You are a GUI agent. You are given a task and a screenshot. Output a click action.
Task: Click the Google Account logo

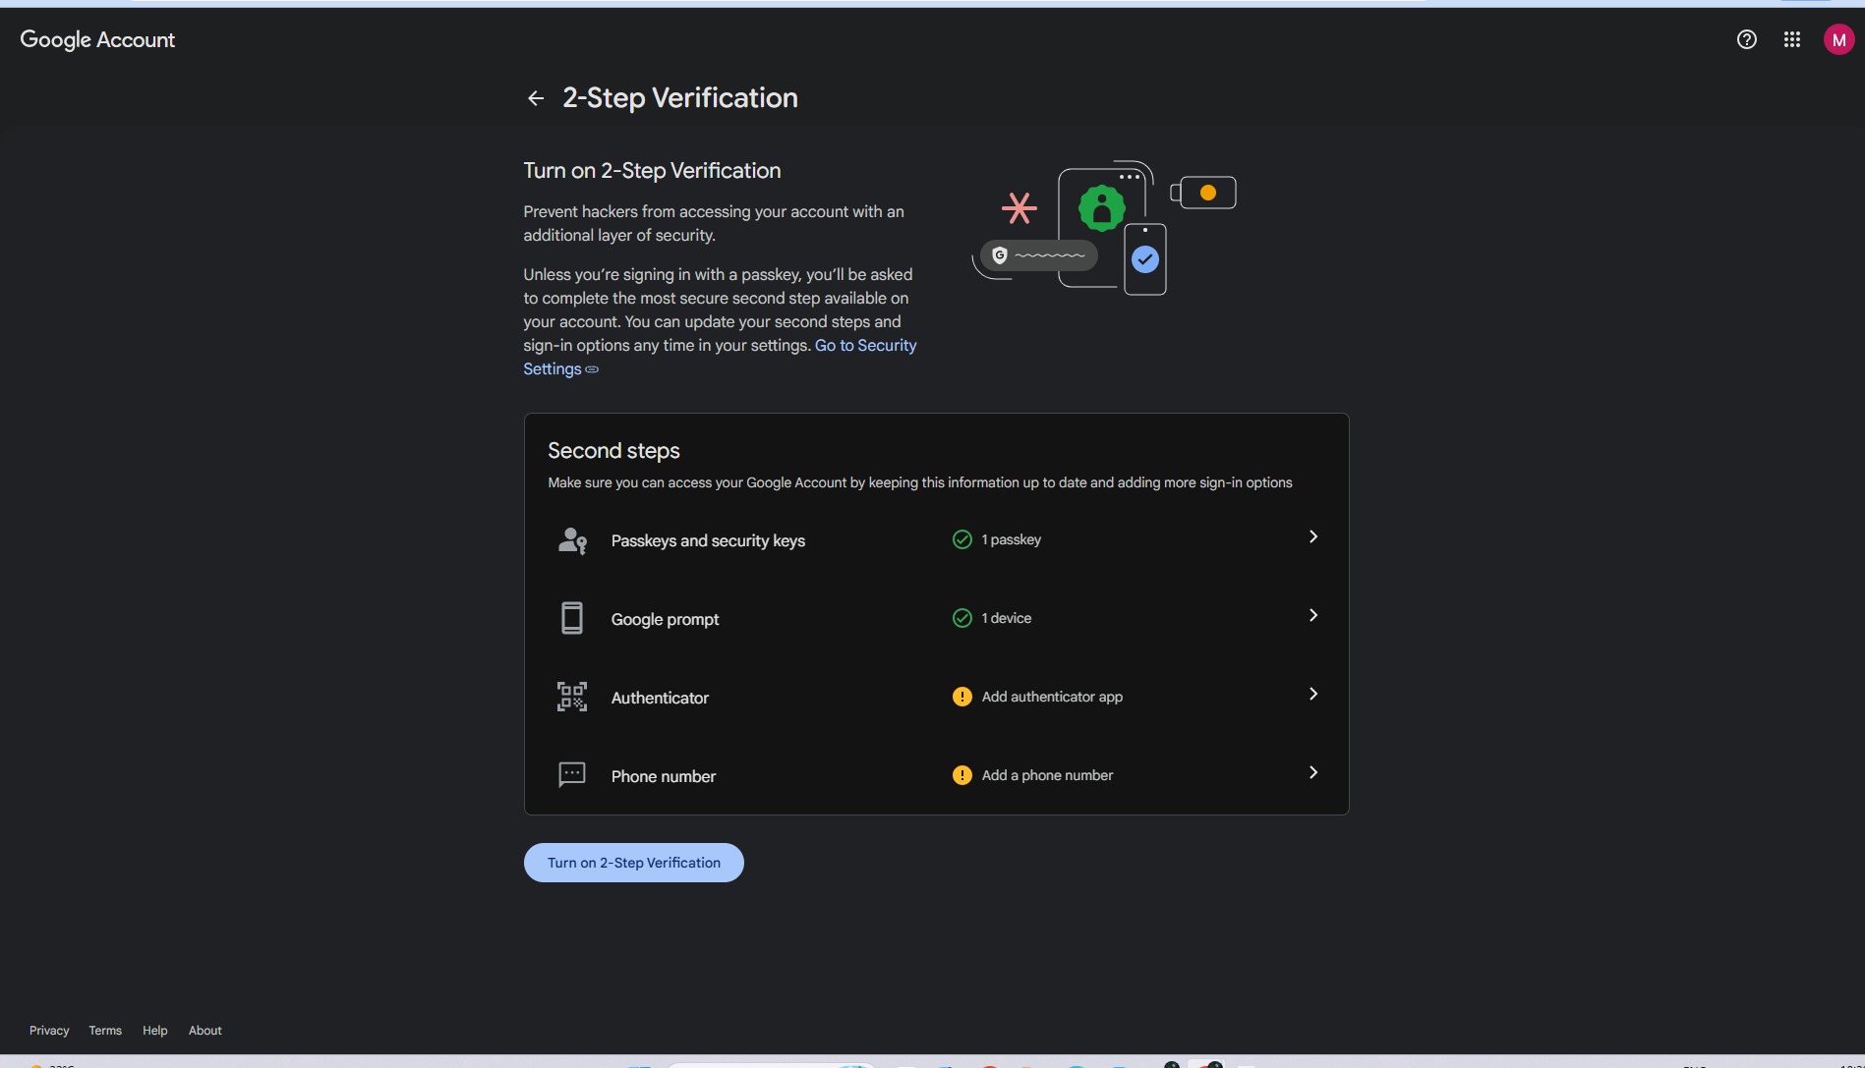97,40
